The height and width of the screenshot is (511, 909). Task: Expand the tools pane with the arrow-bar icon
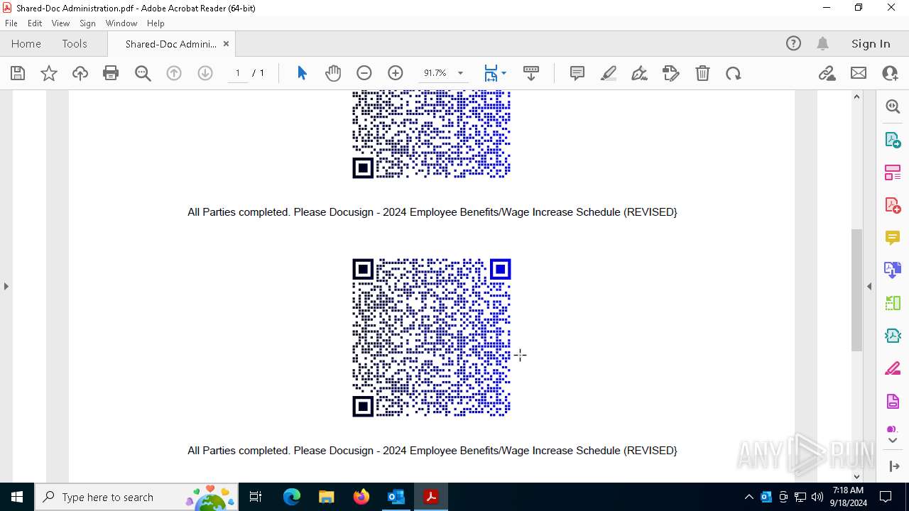(893, 466)
